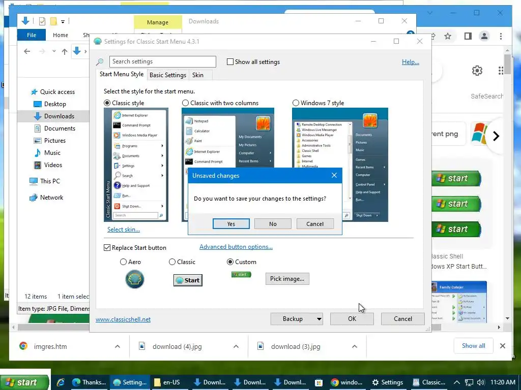Choose Custom start button option
The width and height of the screenshot is (521, 390).
tap(230, 262)
